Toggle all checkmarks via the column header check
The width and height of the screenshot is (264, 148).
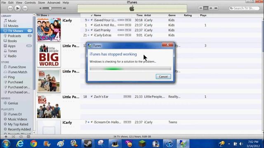coord(92,15)
